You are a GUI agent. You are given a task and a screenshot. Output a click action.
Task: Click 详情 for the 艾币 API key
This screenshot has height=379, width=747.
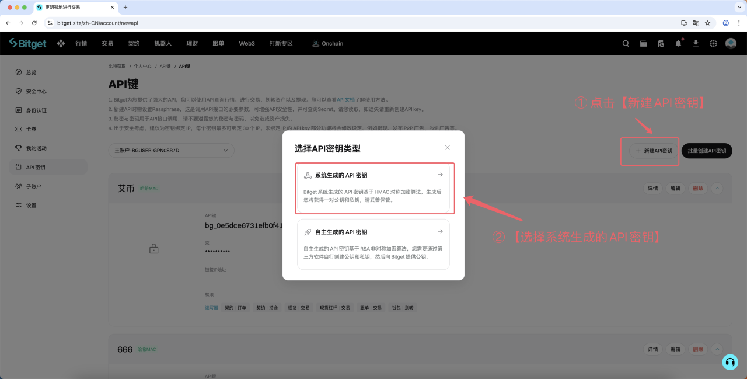click(x=653, y=188)
